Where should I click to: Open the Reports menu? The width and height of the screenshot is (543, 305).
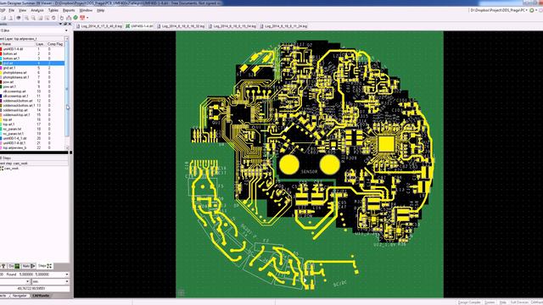point(69,10)
